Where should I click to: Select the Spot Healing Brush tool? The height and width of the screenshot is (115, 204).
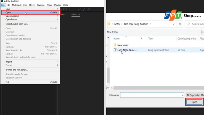click(88, 9)
